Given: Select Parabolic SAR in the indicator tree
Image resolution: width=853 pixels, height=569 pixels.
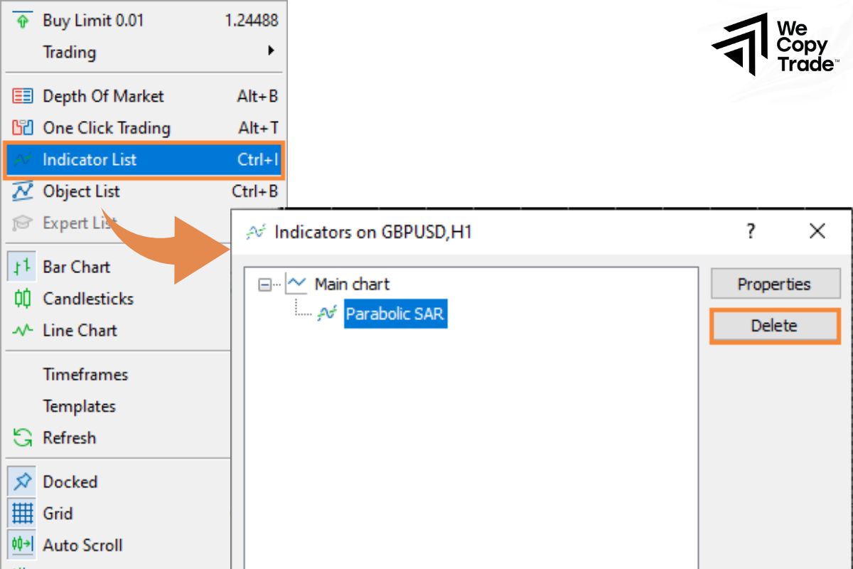Looking at the screenshot, I should pyautogui.click(x=395, y=314).
